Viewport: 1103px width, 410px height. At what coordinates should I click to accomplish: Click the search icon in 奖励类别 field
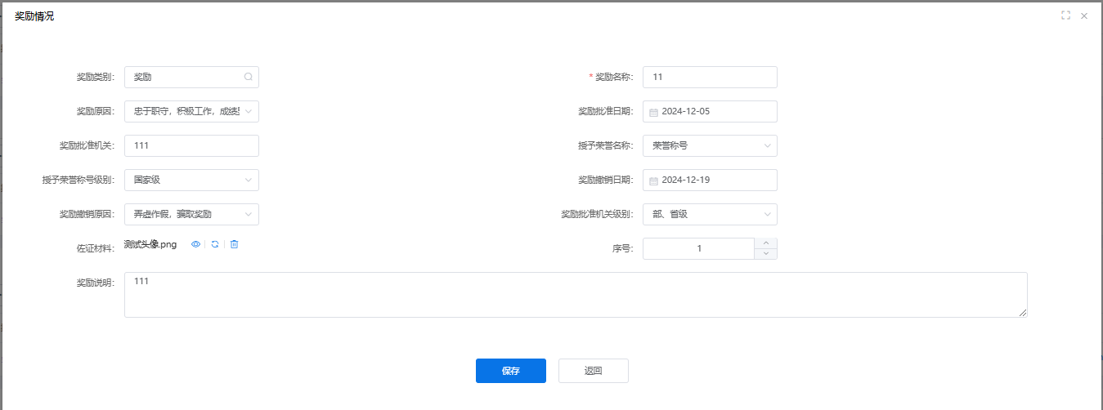249,77
